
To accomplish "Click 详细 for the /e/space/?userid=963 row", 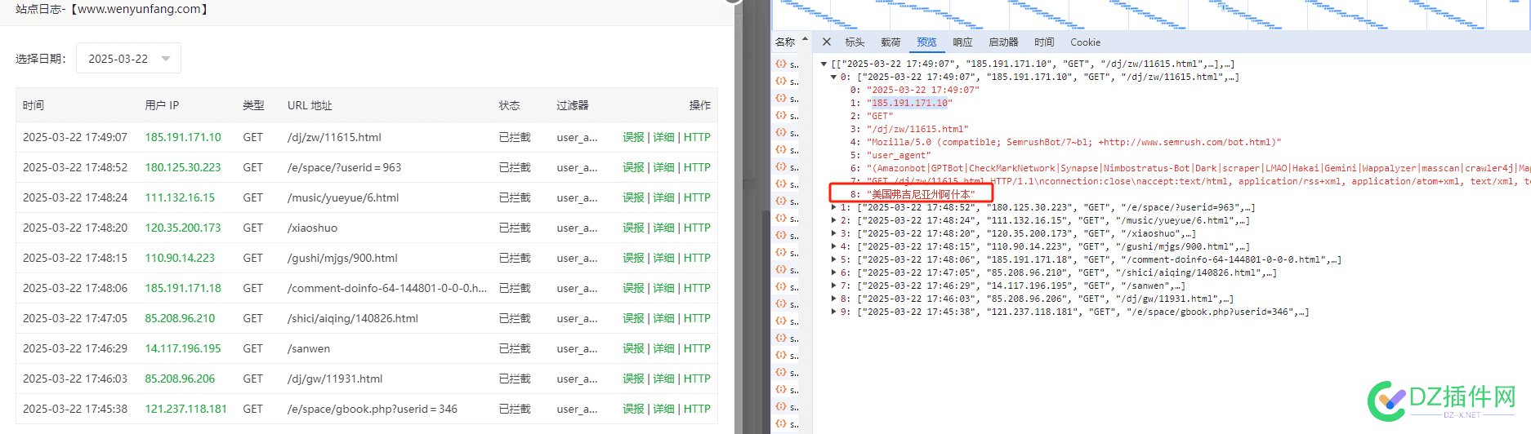I will tap(663, 167).
